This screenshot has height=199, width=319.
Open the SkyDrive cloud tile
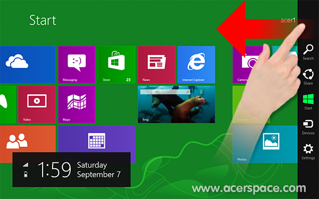point(28,65)
